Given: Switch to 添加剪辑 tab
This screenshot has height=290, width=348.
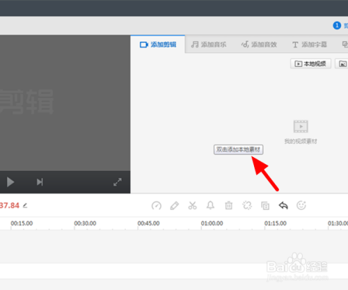Looking at the screenshot, I should tap(158, 45).
